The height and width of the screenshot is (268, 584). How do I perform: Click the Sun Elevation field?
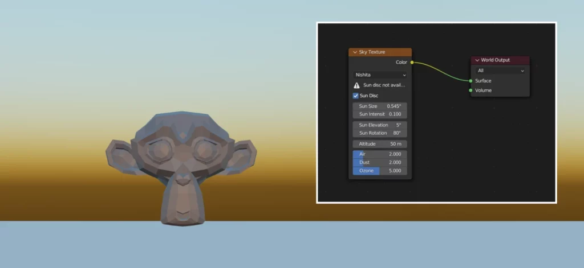pyautogui.click(x=380, y=125)
